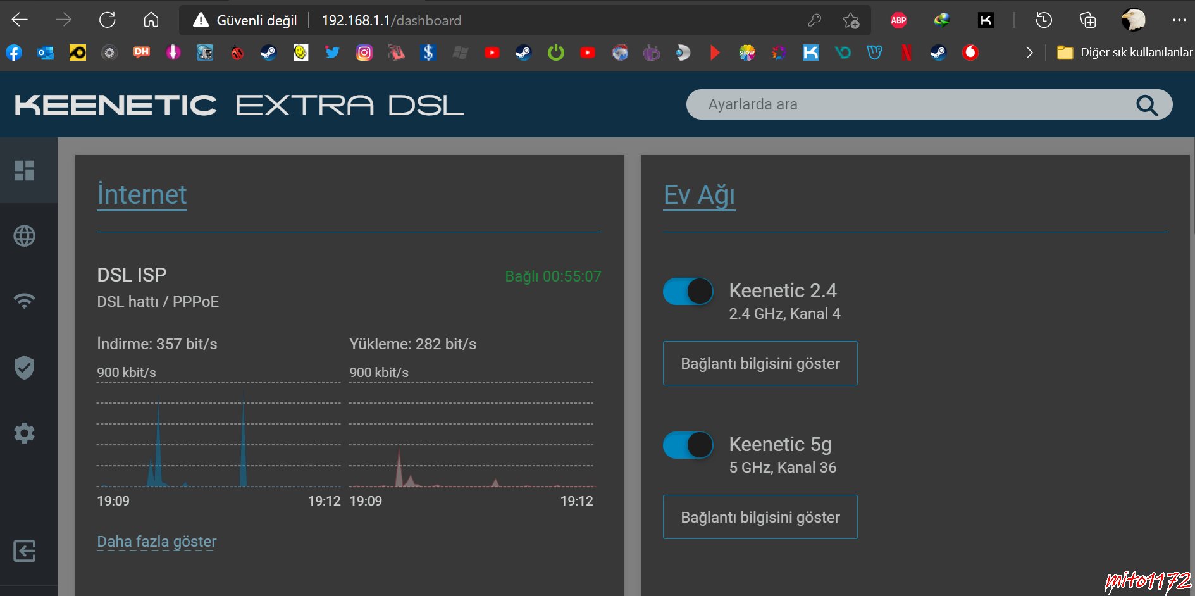The height and width of the screenshot is (596, 1195).
Task: Open the Vodafone bookmark icon
Action: 970,53
